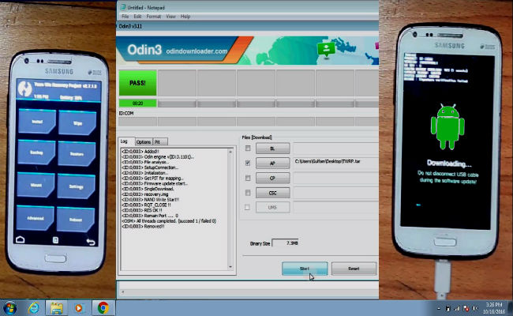
Task: Click the Windows Start orb
Action: click(x=10, y=307)
